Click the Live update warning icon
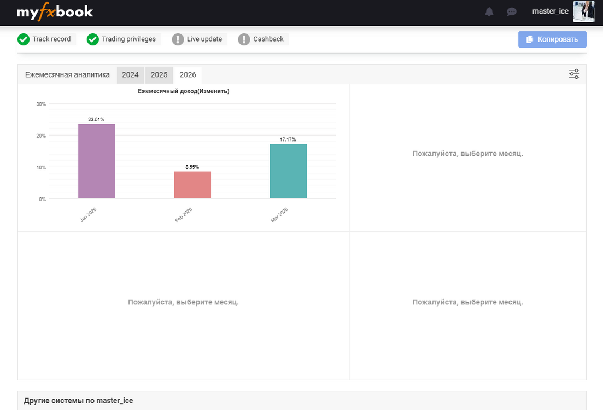Screen dimensions: 603x410 tap(178, 39)
